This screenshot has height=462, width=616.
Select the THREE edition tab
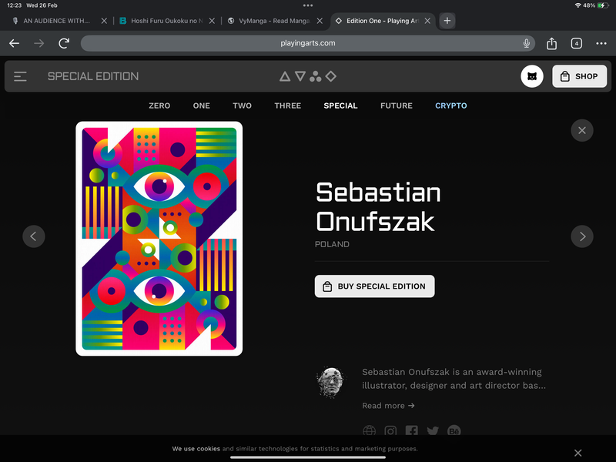[x=287, y=105]
